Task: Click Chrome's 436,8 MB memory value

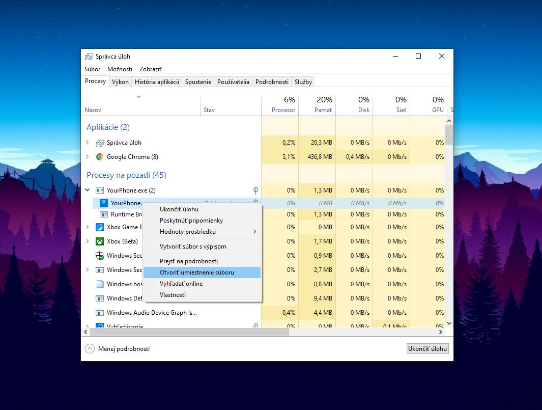Action: (320, 157)
